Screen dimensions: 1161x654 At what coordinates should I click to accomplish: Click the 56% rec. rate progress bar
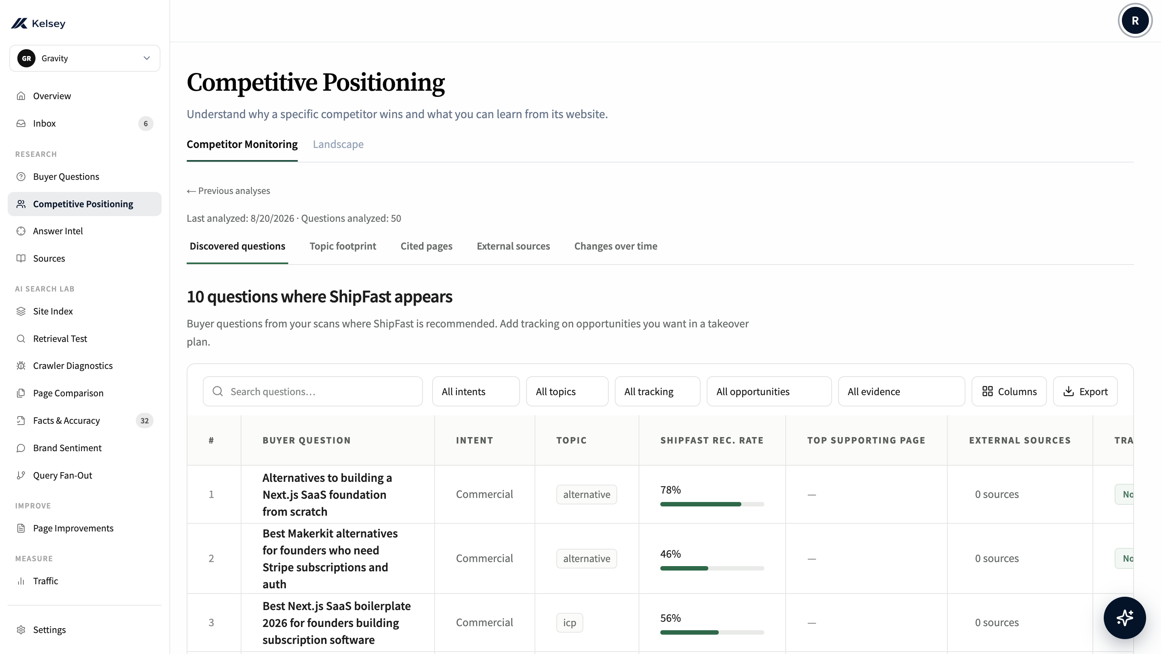click(x=712, y=632)
